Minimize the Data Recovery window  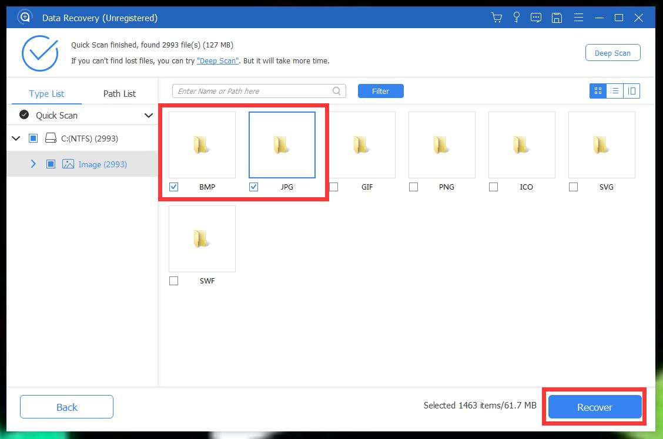coord(599,18)
